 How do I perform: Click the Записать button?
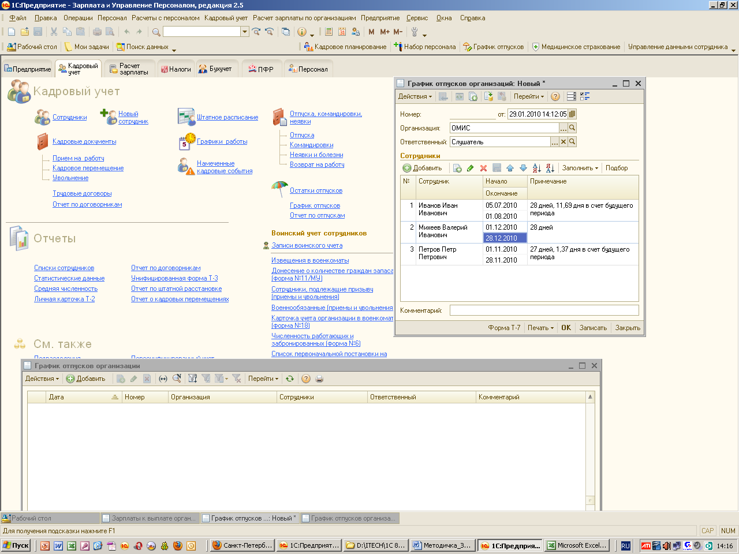coord(593,328)
